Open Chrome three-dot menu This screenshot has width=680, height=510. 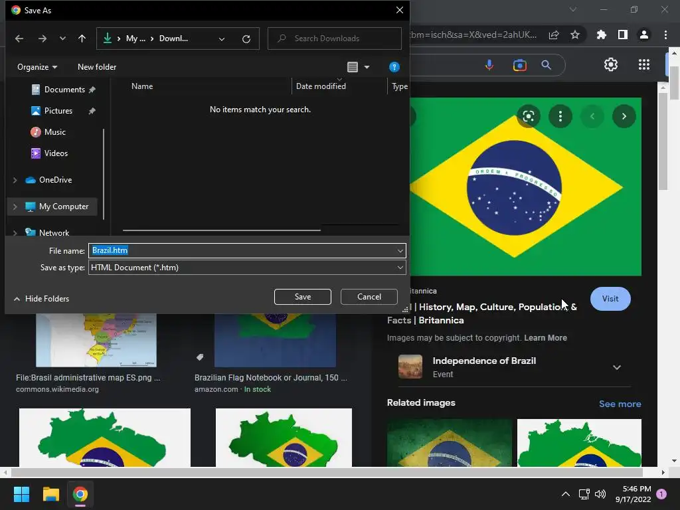(665, 35)
